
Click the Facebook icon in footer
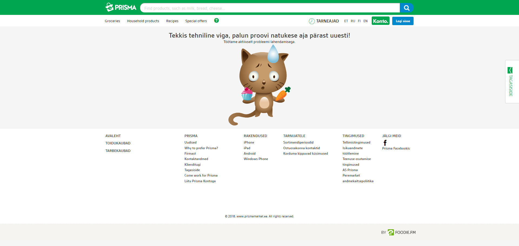(385, 143)
